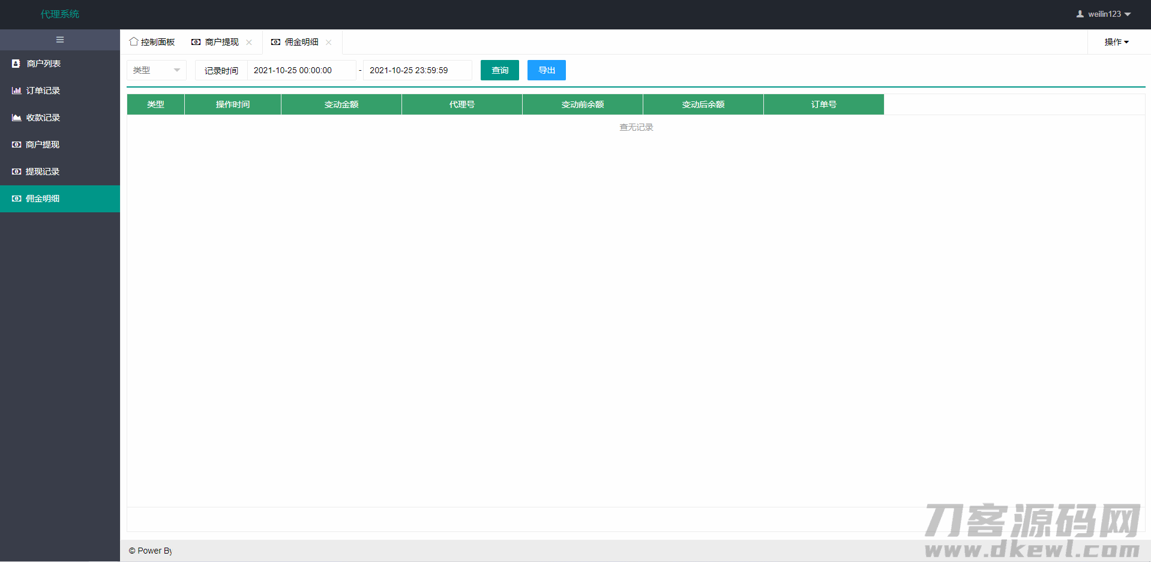The height and width of the screenshot is (562, 1151).
Task: Close the 佣金明细 tab
Action: click(329, 42)
